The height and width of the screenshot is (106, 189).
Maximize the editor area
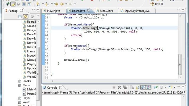click(x=183, y=10)
